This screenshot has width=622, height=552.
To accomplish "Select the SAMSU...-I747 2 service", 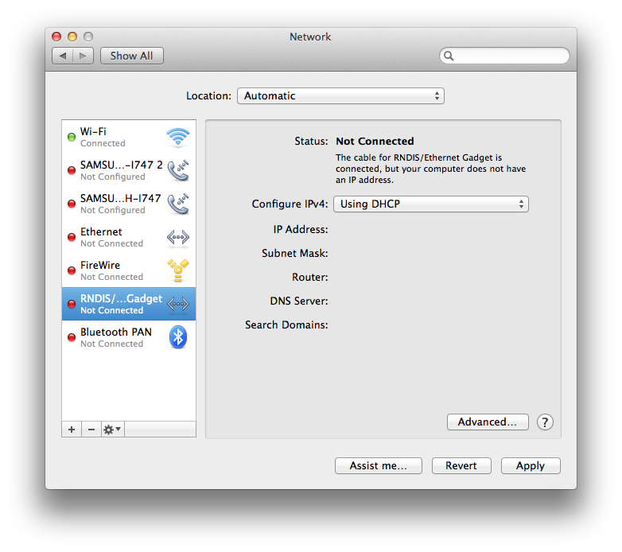I will [x=129, y=170].
